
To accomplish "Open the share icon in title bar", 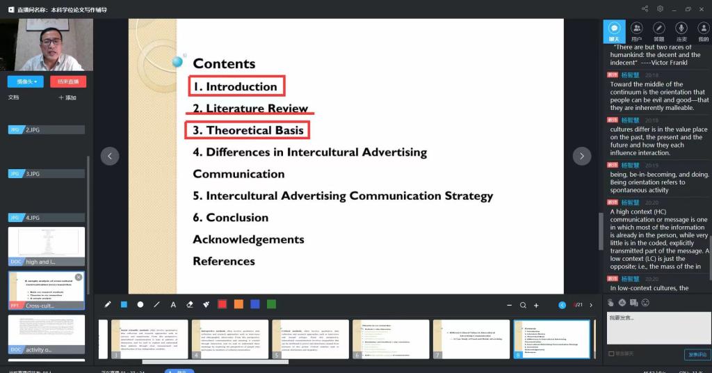I will coord(645,9).
